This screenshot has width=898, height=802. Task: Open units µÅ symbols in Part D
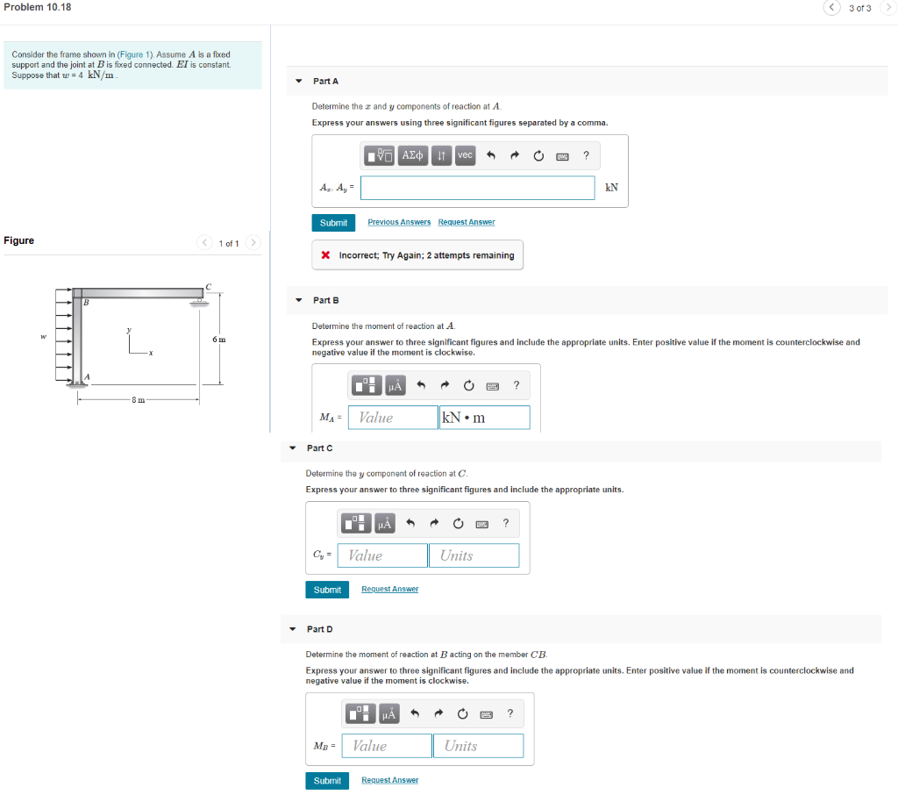[x=388, y=713]
